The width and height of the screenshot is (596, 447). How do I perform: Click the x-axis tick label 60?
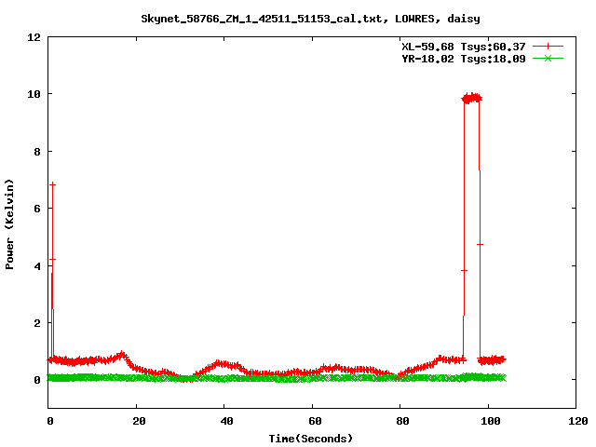click(315, 421)
